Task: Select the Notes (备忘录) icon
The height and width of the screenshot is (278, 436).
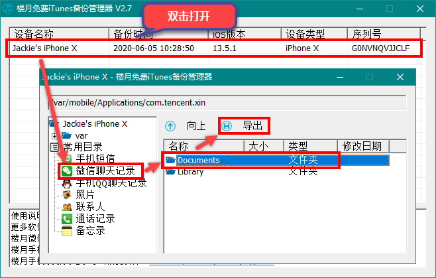Action: pos(67,230)
